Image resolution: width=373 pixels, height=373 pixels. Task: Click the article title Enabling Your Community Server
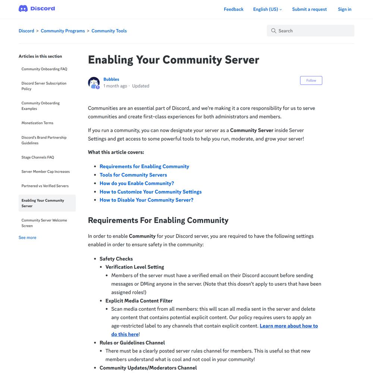[x=173, y=60]
